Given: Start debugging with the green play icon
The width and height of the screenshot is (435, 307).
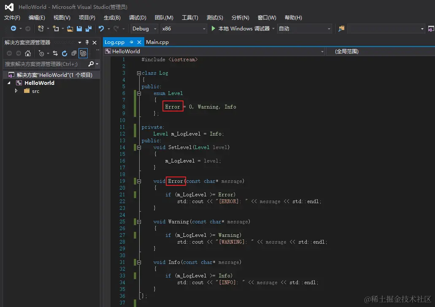Looking at the screenshot, I should click(213, 28).
